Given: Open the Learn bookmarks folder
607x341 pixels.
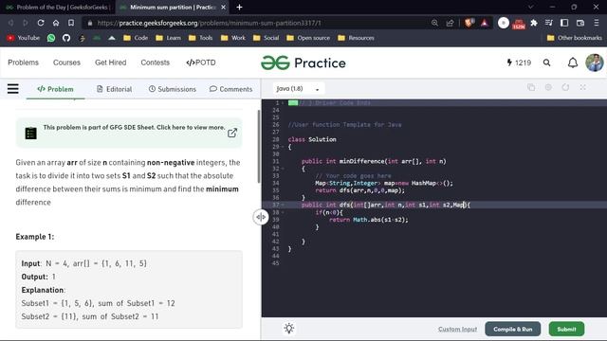Looking at the screenshot, I should (x=168, y=38).
